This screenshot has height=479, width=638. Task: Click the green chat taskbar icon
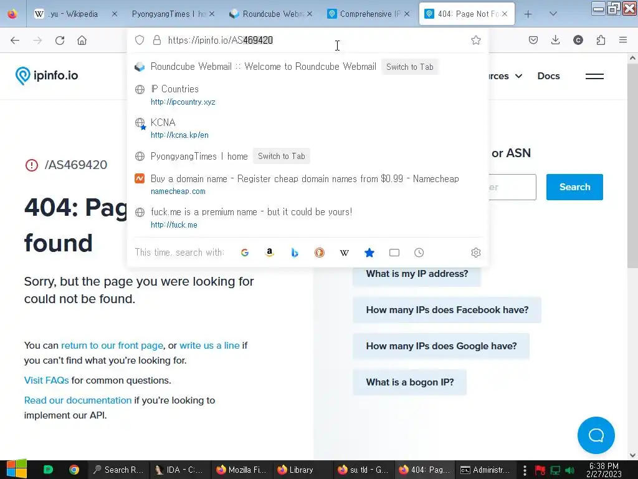click(x=47, y=470)
